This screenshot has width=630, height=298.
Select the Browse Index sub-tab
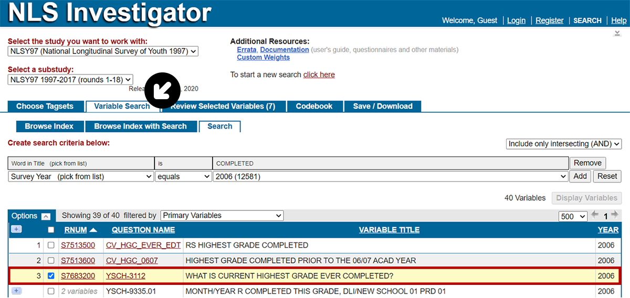49,126
